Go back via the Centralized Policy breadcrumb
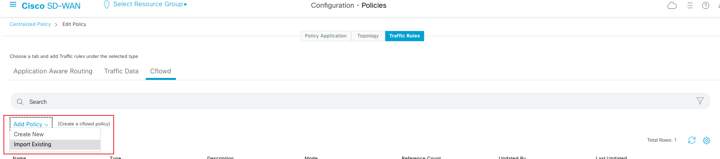The height and width of the screenshot is (159, 720). tap(30, 24)
